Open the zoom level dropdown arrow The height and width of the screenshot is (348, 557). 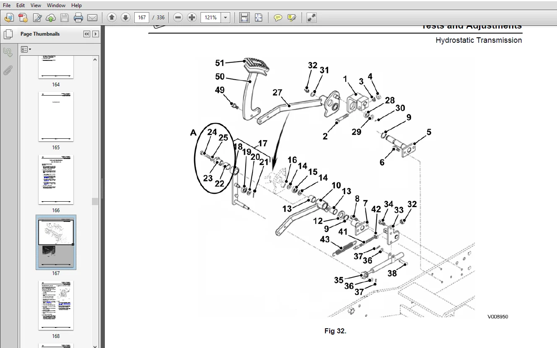(x=226, y=18)
